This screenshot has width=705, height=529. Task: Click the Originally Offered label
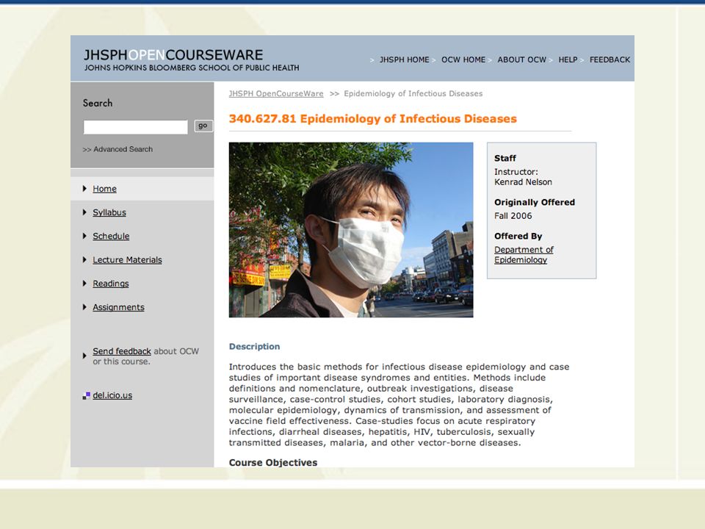535,203
